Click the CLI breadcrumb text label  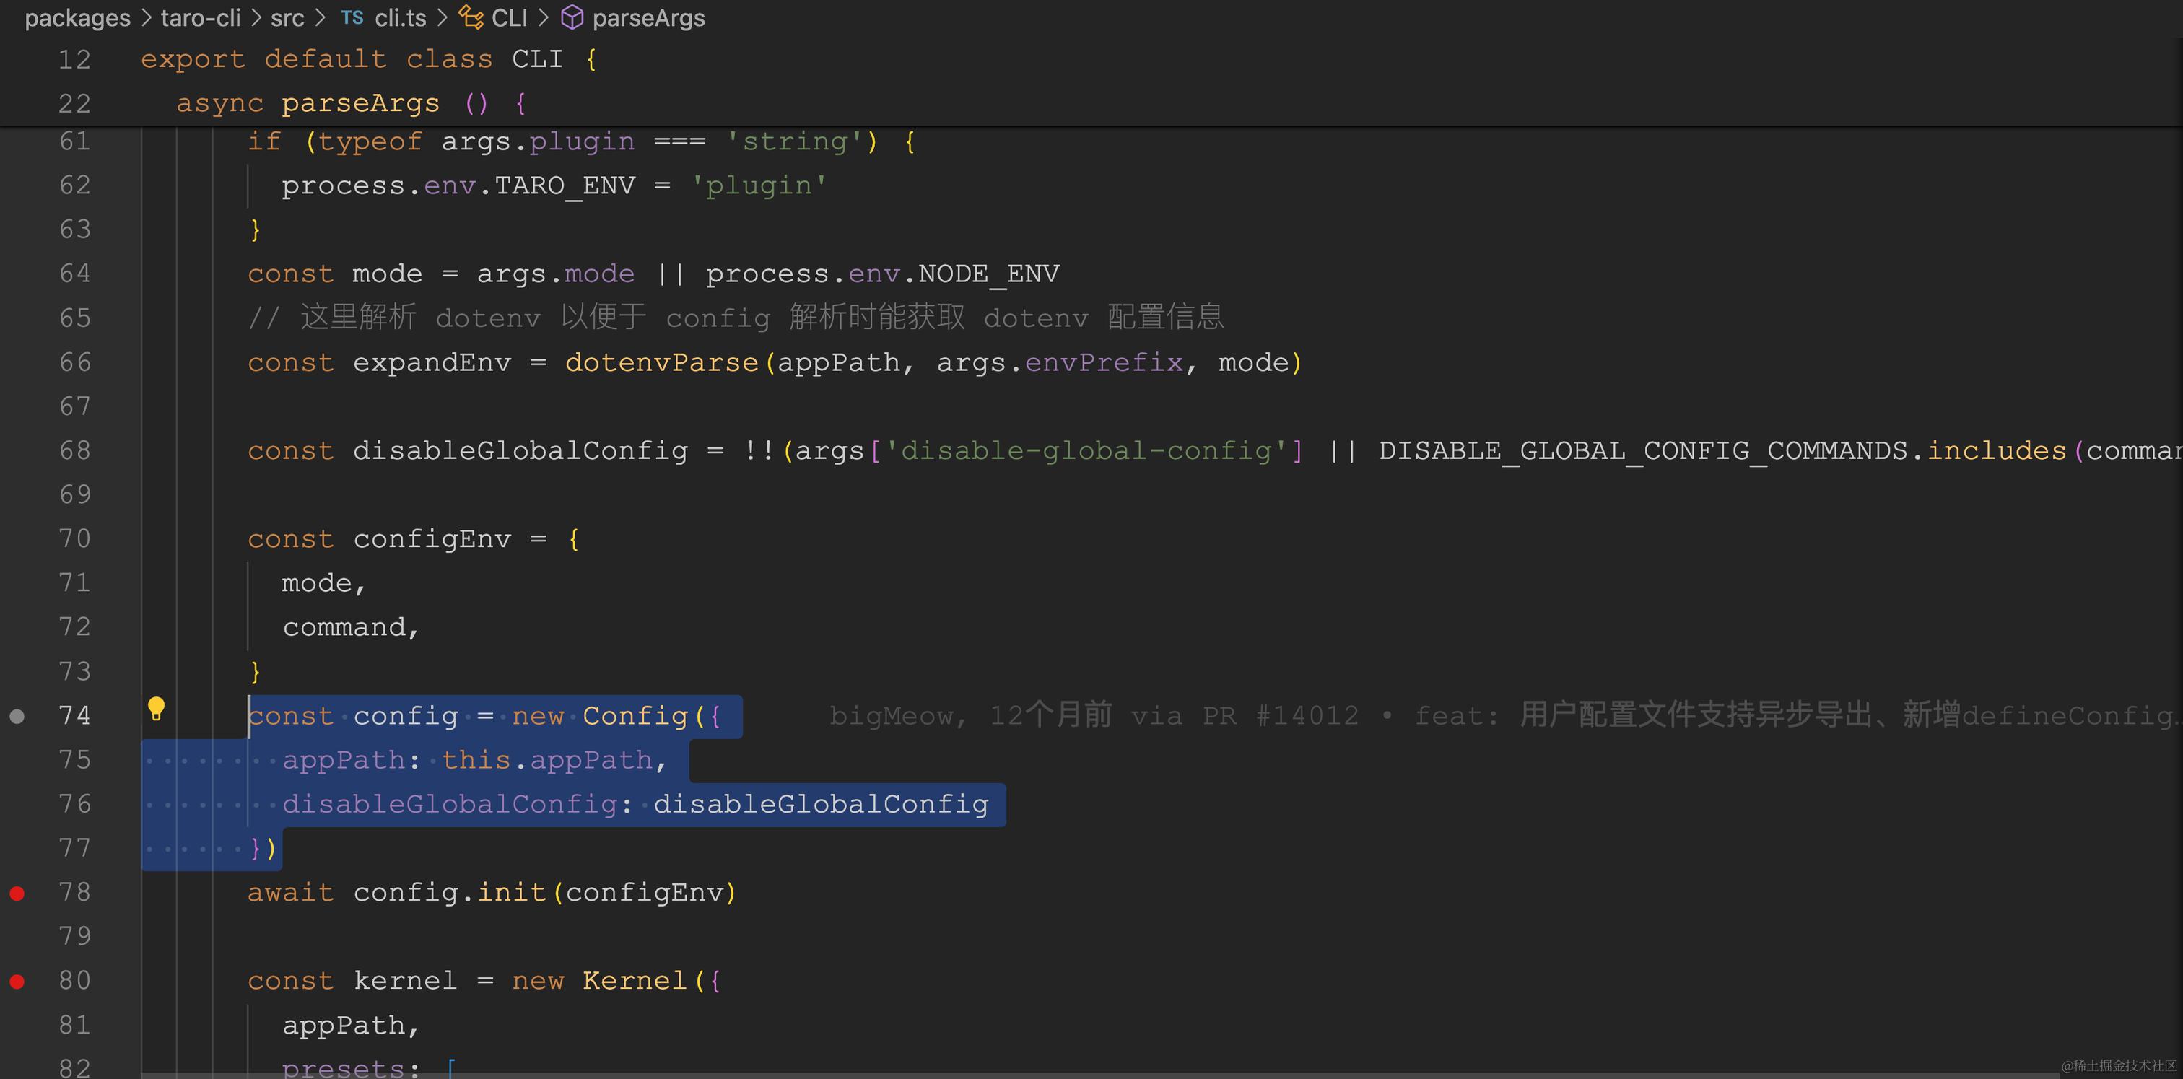(510, 18)
